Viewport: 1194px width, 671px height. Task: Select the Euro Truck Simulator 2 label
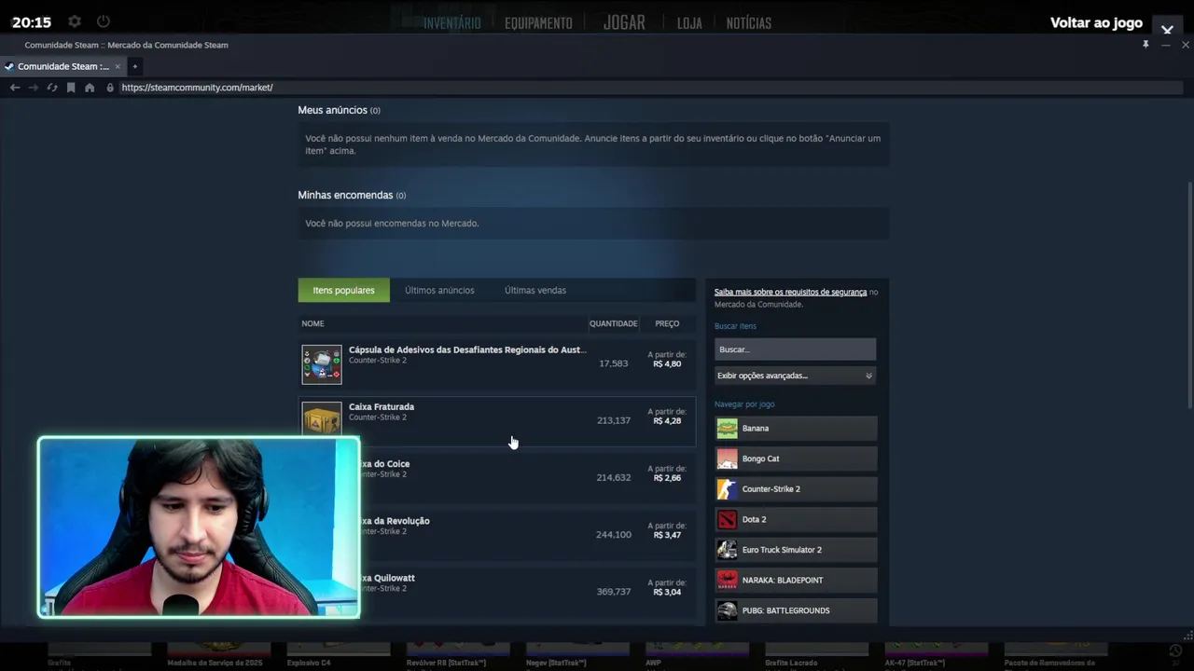coord(782,550)
